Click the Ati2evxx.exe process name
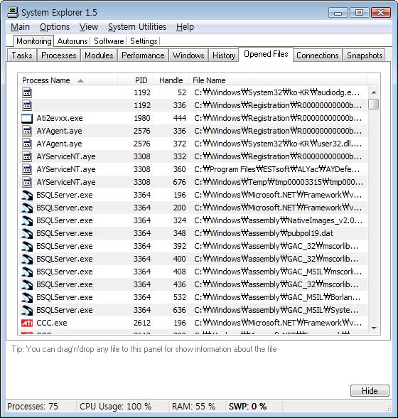The image size is (398, 418). (60, 118)
